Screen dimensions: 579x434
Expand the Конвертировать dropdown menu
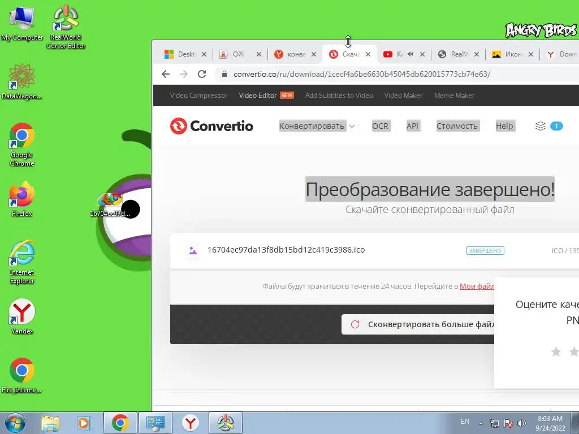[317, 126]
